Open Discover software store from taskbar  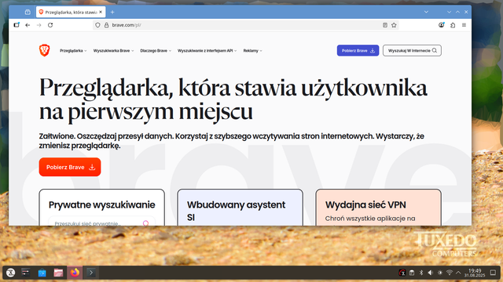(x=42, y=273)
